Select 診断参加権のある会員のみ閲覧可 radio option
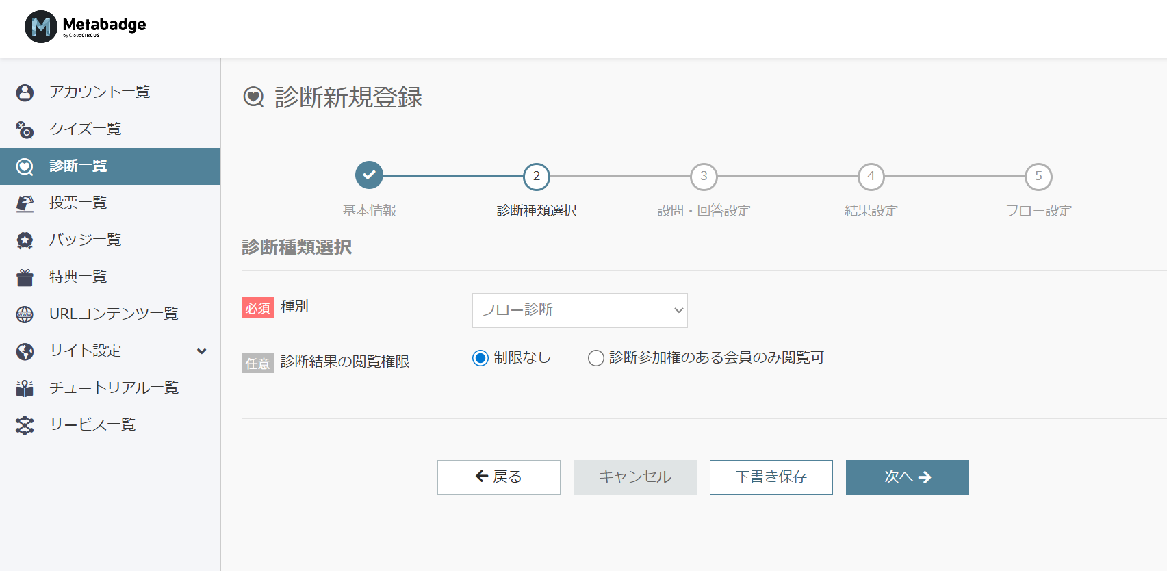This screenshot has width=1167, height=571. point(595,358)
